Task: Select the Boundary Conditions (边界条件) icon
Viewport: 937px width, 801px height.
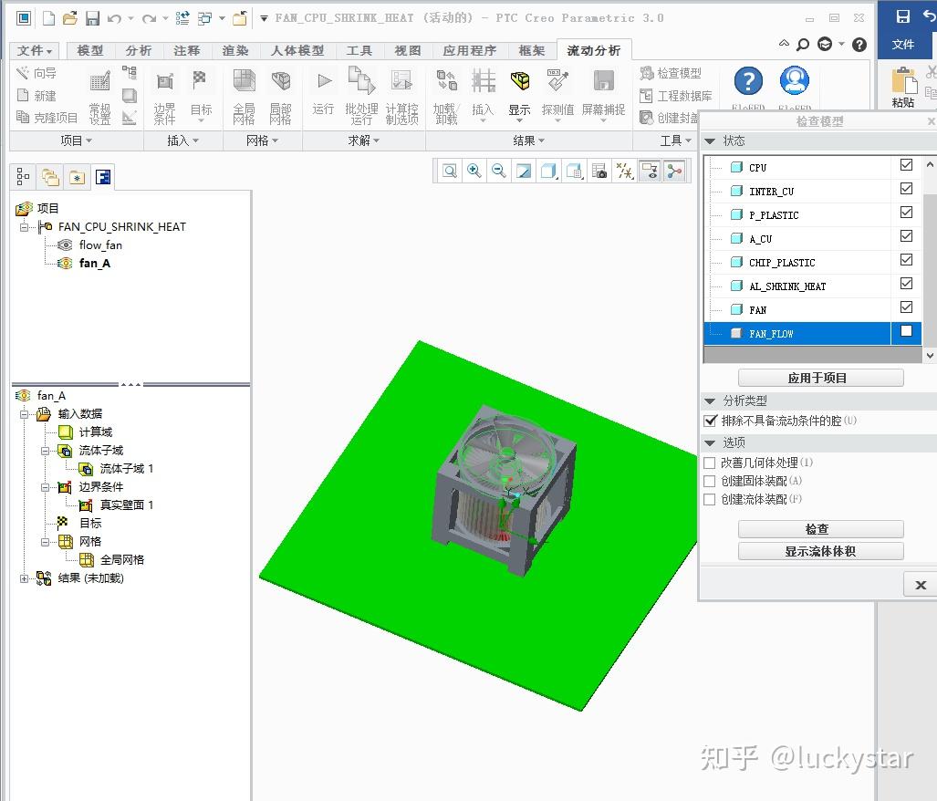Action: click(164, 82)
